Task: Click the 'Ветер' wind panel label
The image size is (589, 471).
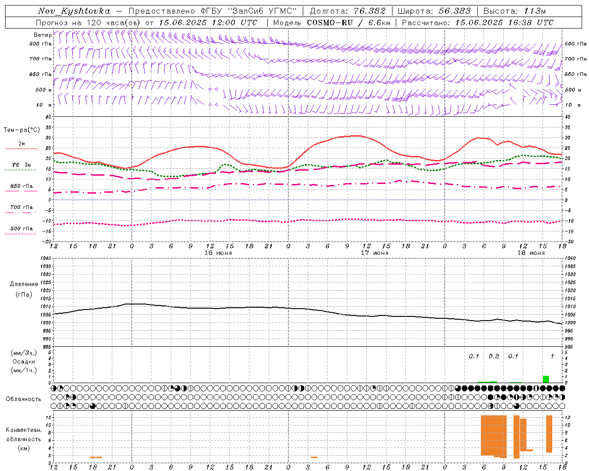Action: (x=42, y=35)
